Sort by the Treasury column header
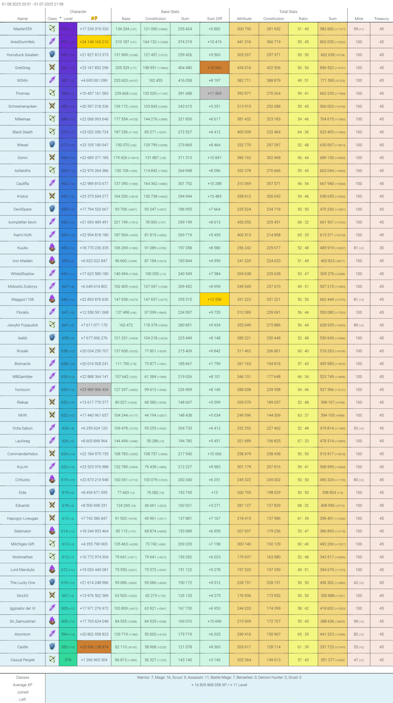The width and height of the screenshot is (393, 703). coord(381,19)
